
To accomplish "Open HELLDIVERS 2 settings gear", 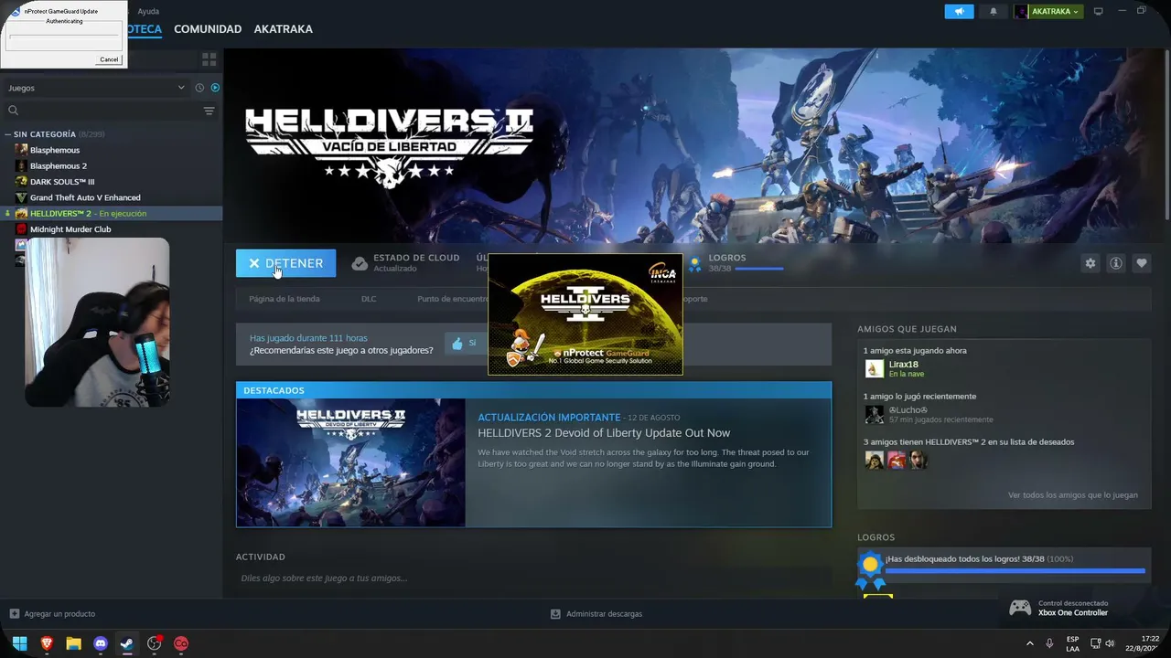I will coord(1090,263).
